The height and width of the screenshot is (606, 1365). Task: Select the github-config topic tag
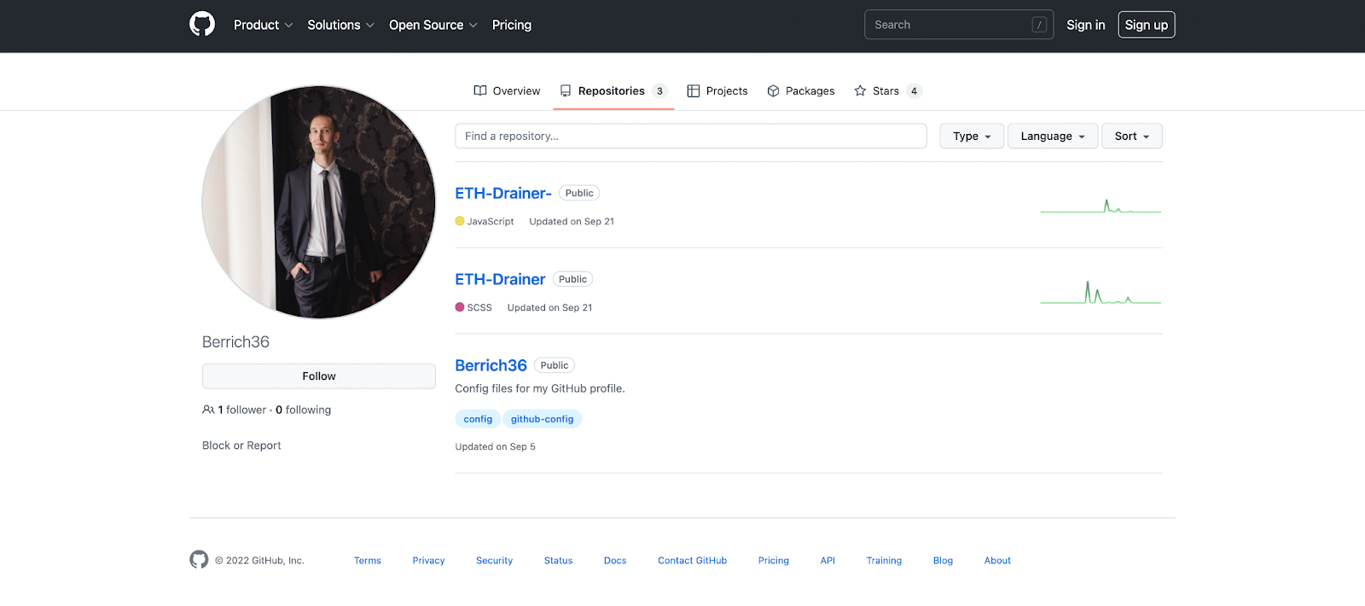pyautogui.click(x=542, y=419)
